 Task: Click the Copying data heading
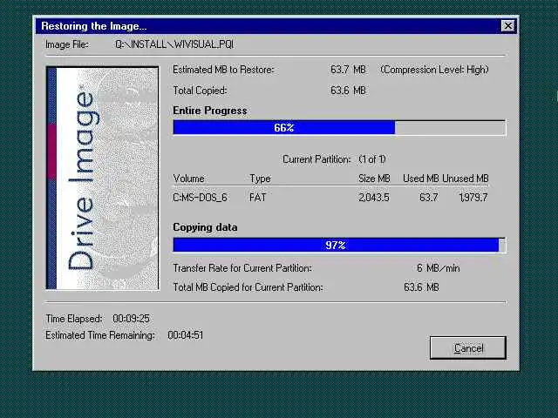pyautogui.click(x=205, y=227)
